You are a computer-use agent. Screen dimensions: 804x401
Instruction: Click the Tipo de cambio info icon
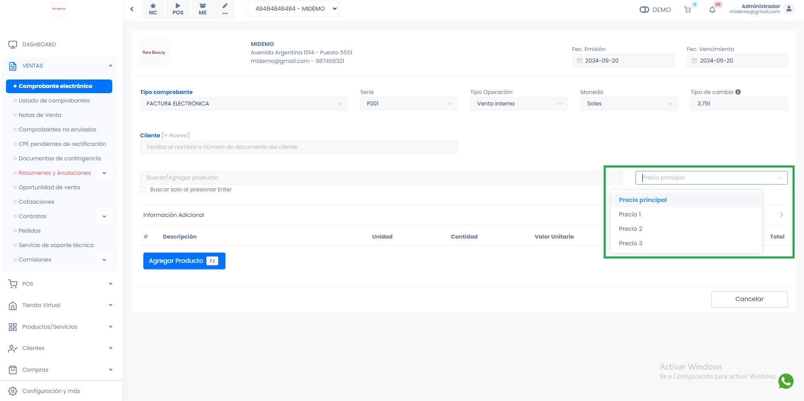point(738,92)
